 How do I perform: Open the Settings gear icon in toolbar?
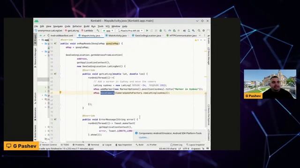point(203,30)
